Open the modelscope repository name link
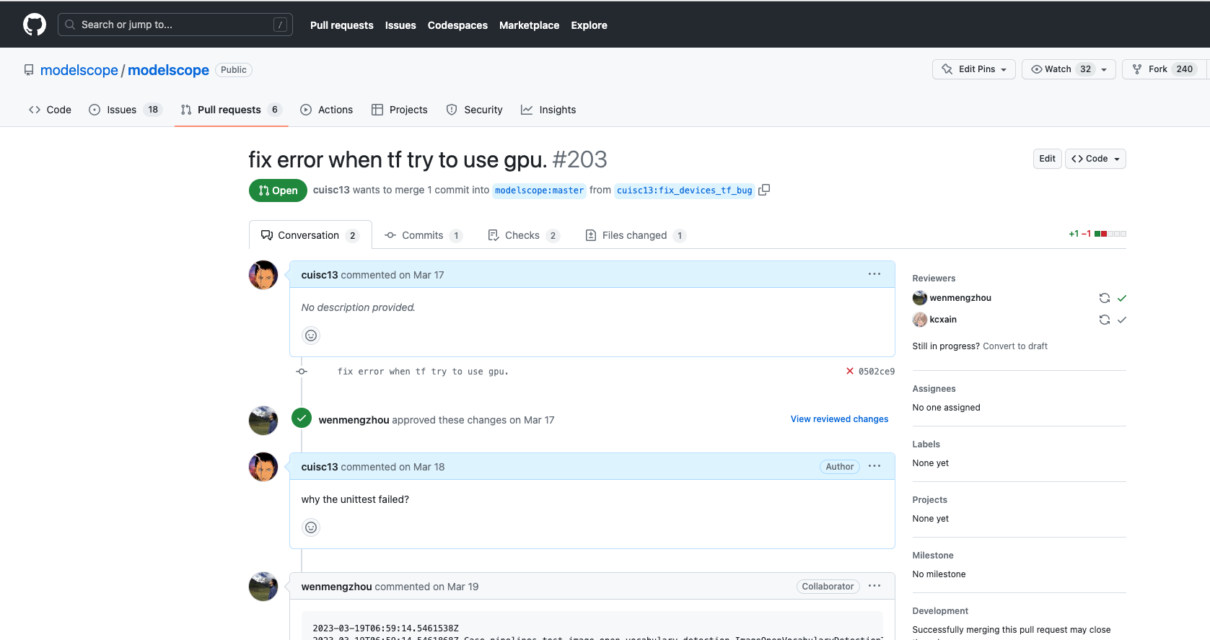 pos(168,70)
